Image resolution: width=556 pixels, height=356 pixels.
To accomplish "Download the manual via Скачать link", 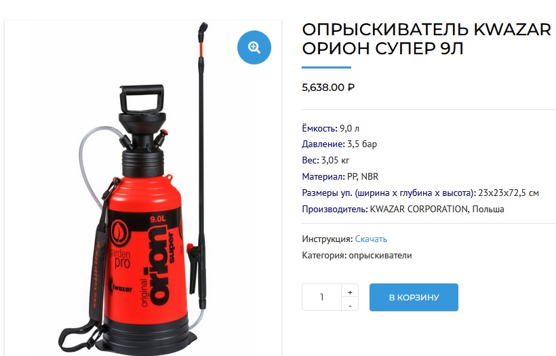I will (x=371, y=239).
